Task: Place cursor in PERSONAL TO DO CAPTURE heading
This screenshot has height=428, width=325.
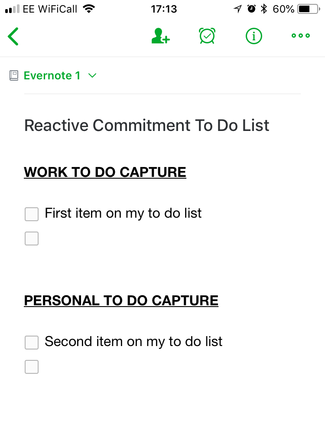Action: click(121, 301)
